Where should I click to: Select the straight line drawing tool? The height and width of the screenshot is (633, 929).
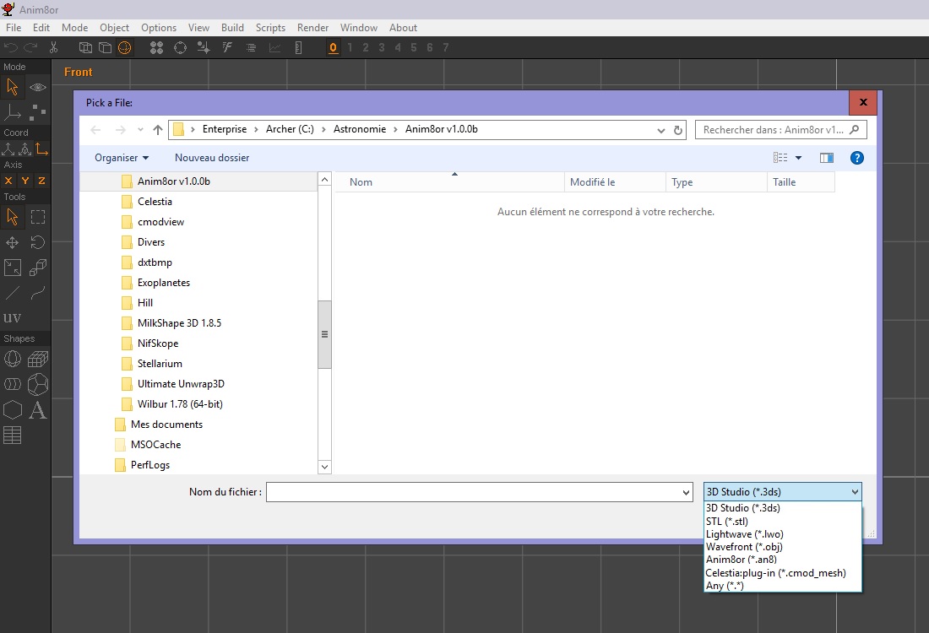13,293
